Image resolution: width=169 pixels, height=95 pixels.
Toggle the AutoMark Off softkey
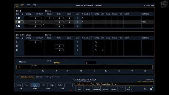(x=96, y=89)
